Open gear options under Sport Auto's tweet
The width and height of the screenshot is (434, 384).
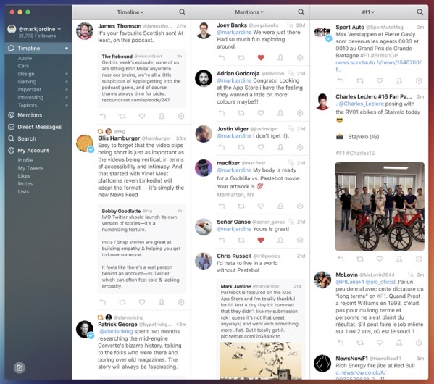[419, 80]
